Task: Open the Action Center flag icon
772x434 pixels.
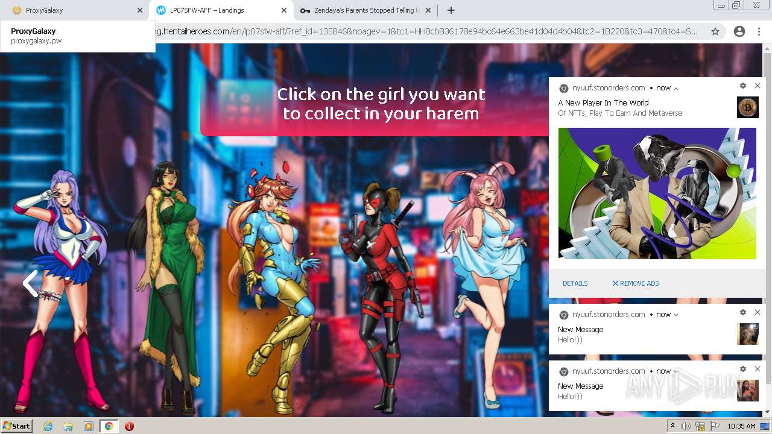Action: pos(714,426)
